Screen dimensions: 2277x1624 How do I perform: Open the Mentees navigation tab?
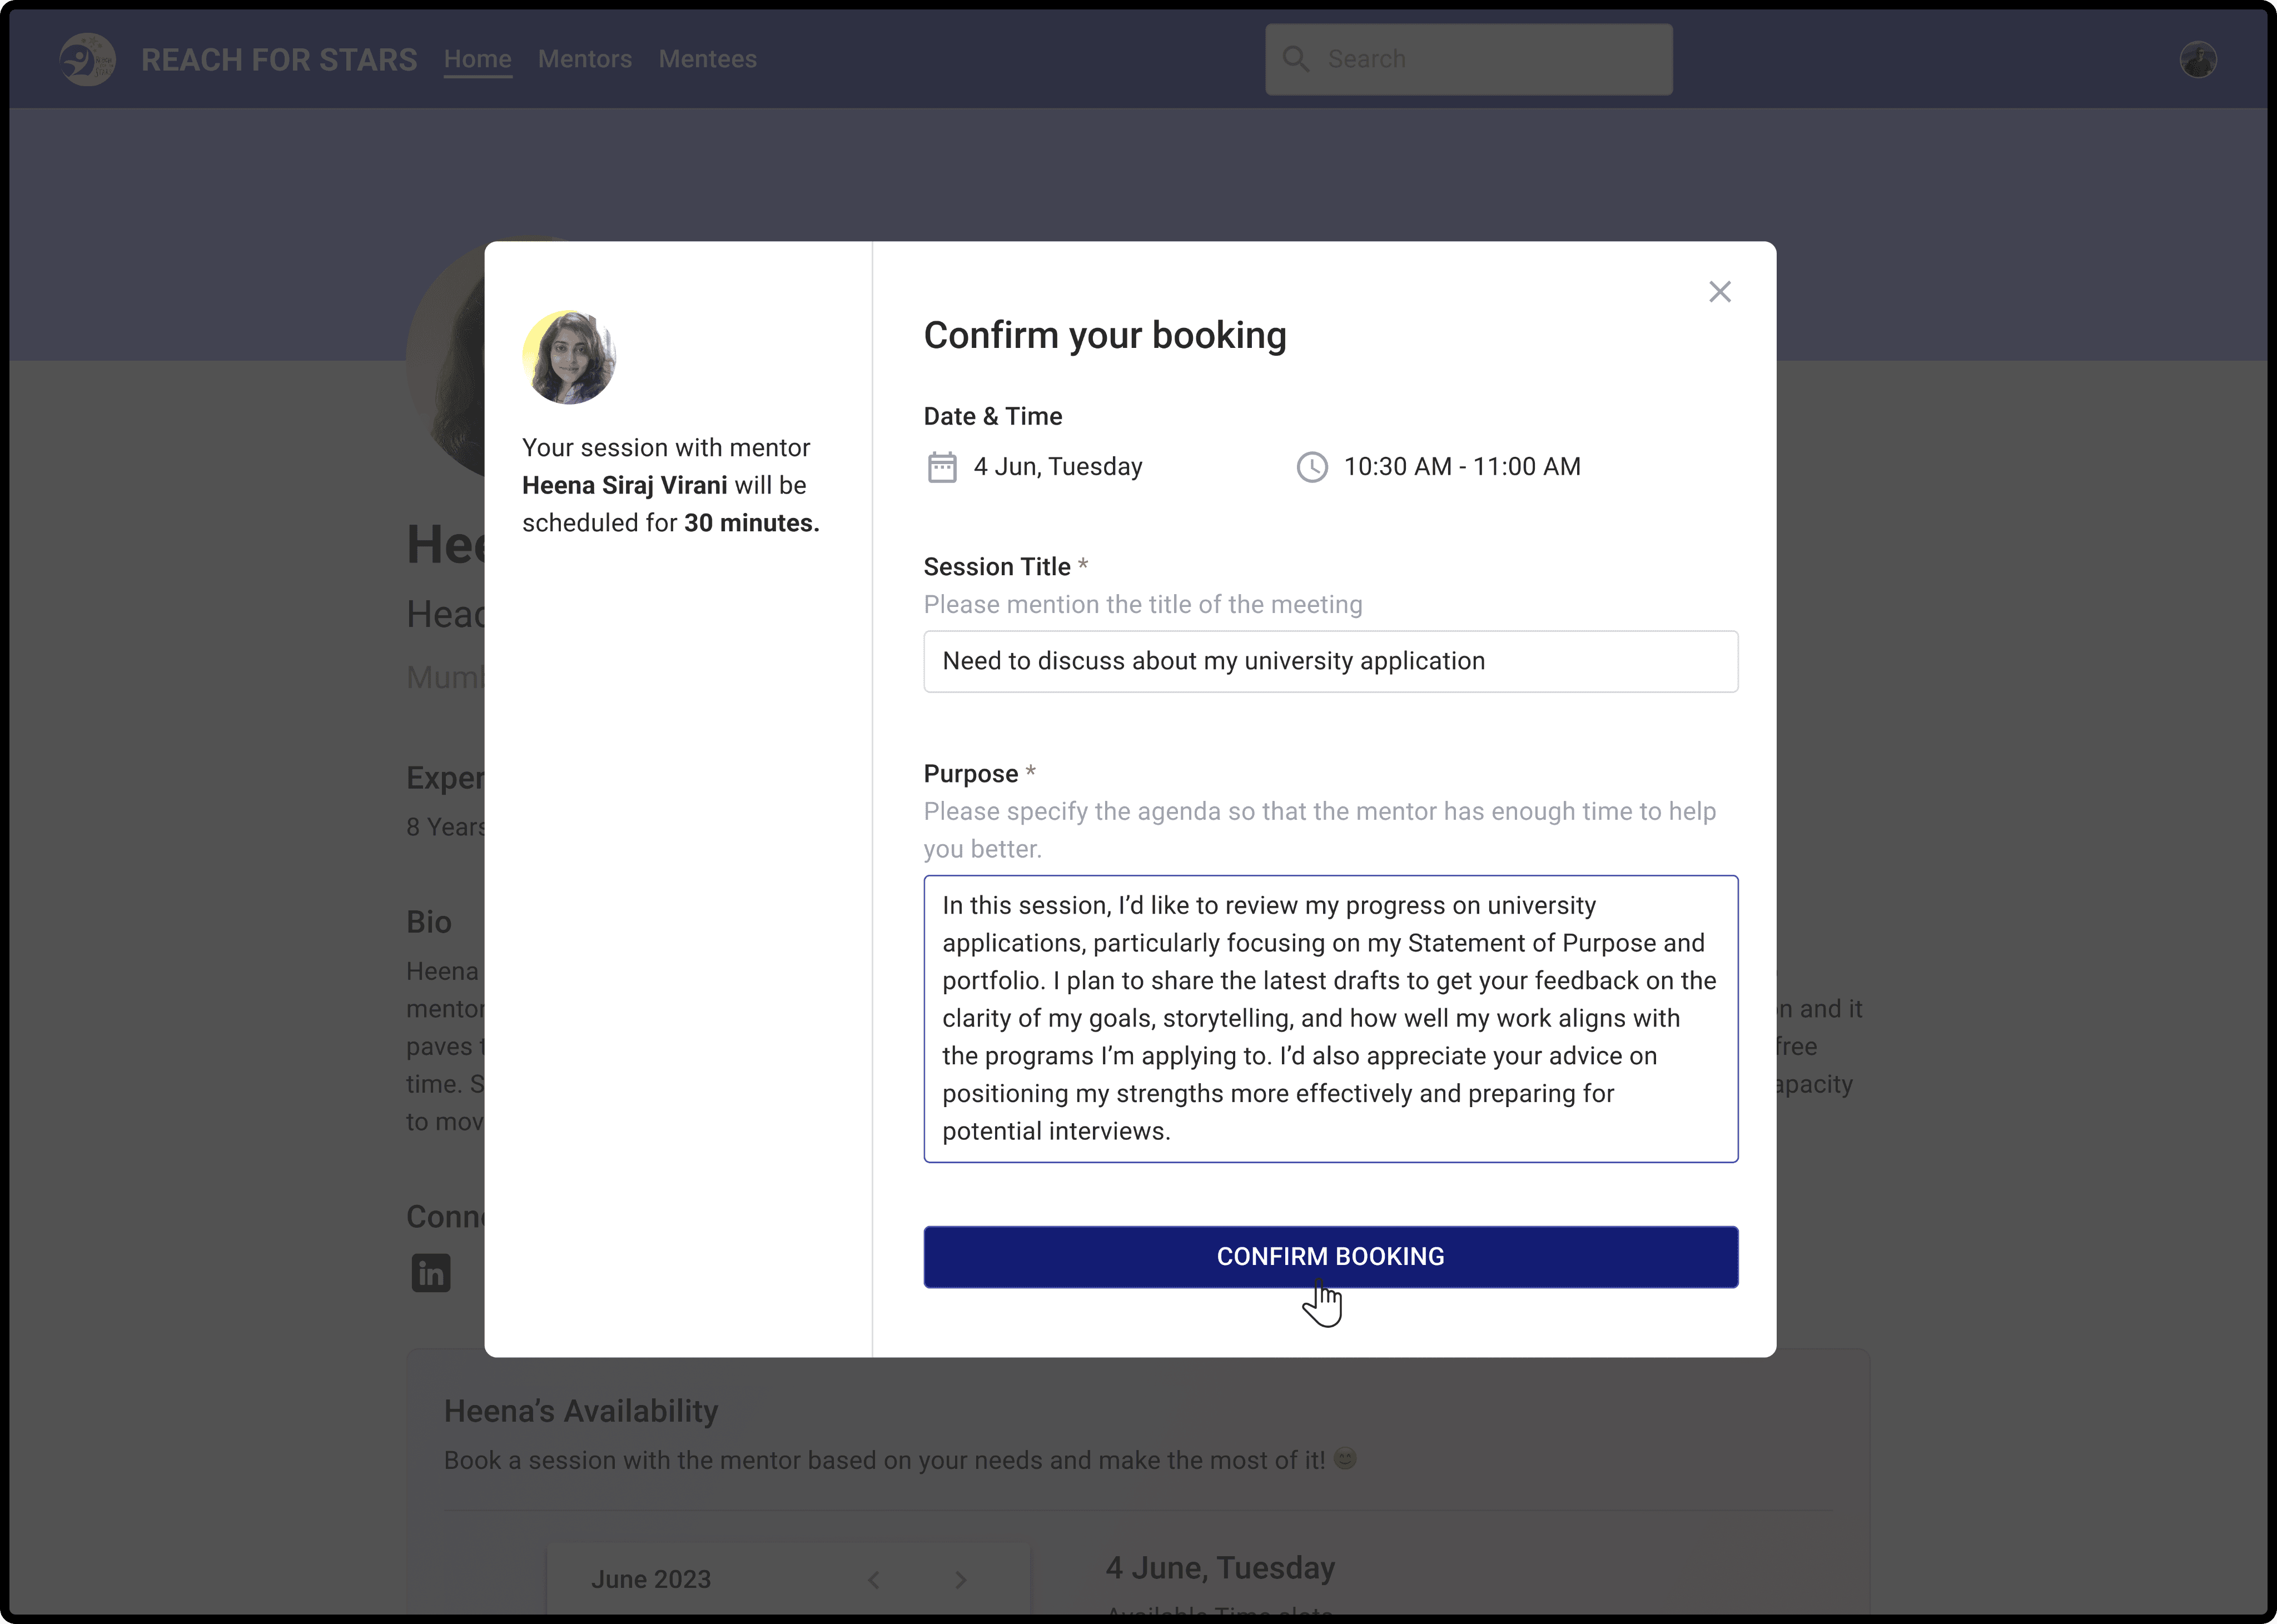point(707,59)
